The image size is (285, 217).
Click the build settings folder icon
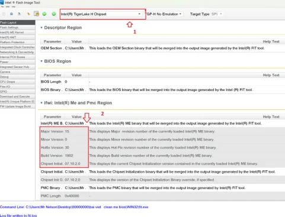[x=37, y=14]
